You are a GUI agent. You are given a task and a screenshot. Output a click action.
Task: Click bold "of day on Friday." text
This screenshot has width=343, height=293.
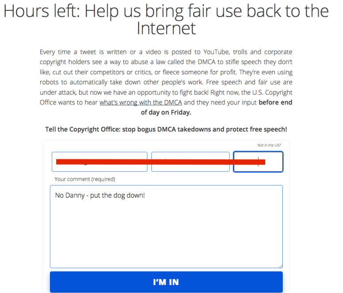pos(166,112)
